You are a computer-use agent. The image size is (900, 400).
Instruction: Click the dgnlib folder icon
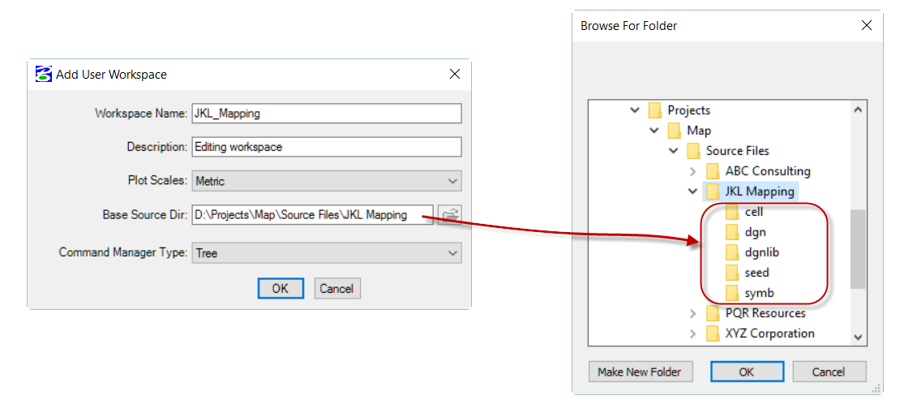[x=732, y=252]
